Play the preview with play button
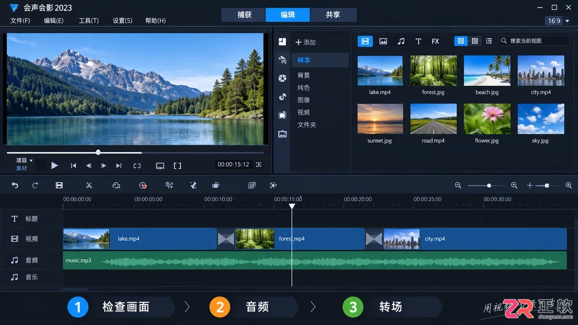Image resolution: width=578 pixels, height=325 pixels. pyautogui.click(x=55, y=165)
